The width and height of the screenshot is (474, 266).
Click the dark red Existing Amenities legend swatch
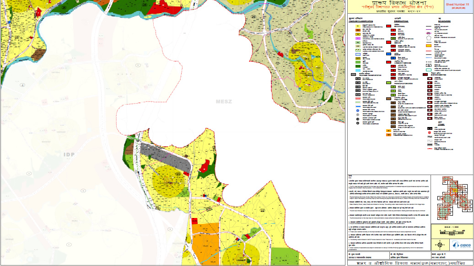coord(425,74)
